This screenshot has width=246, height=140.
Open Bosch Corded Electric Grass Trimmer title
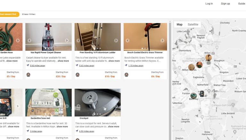tap(145, 53)
